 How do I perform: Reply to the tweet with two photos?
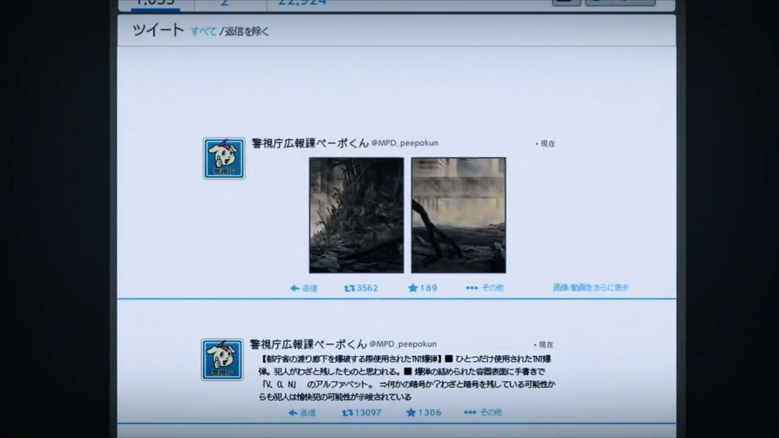pos(304,288)
